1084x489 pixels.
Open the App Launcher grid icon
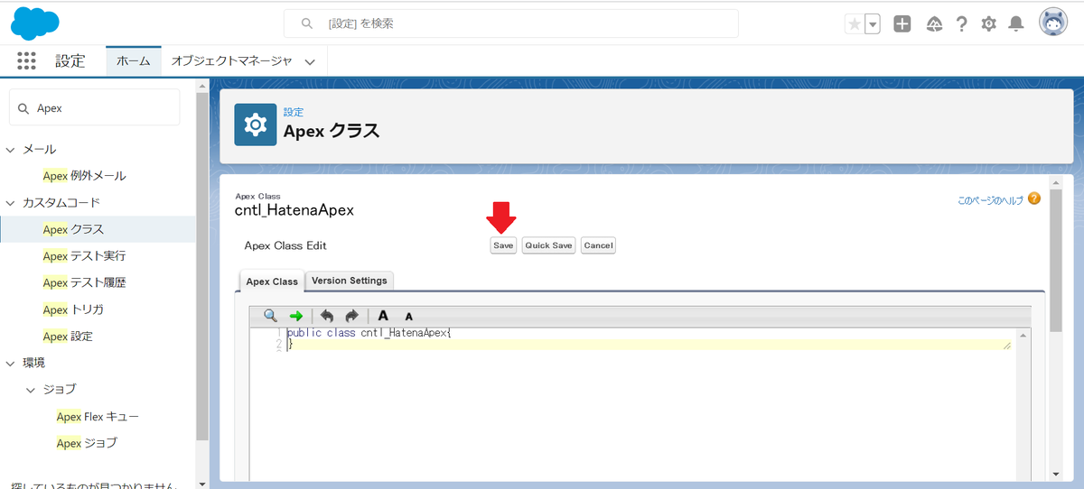point(26,61)
